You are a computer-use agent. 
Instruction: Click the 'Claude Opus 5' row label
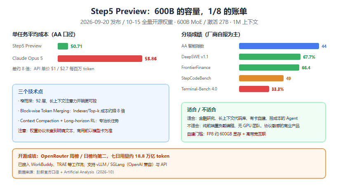pyautogui.click(x=28, y=58)
